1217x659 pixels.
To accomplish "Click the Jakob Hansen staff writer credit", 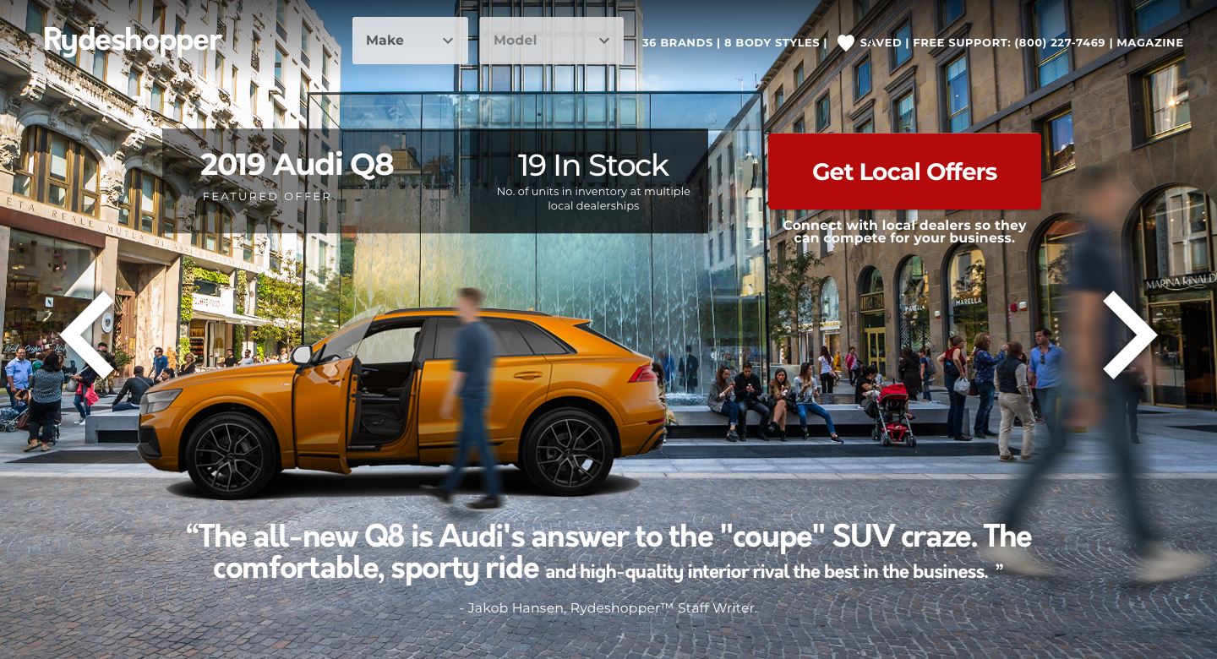I will tap(608, 608).
